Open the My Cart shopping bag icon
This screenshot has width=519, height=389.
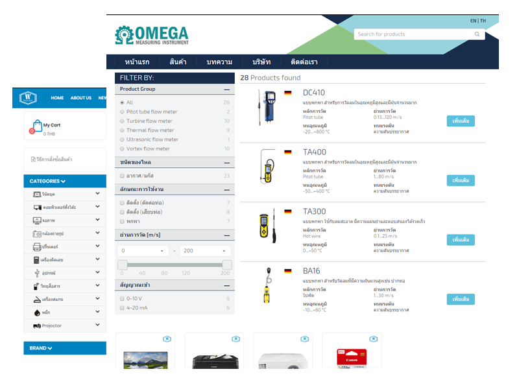(35, 125)
